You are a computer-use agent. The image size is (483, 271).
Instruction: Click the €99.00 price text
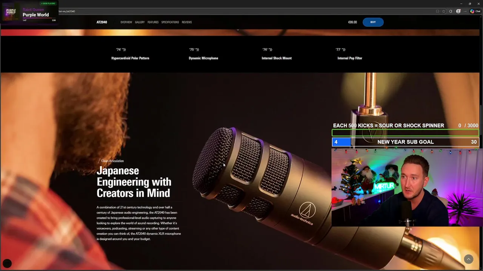(352, 22)
